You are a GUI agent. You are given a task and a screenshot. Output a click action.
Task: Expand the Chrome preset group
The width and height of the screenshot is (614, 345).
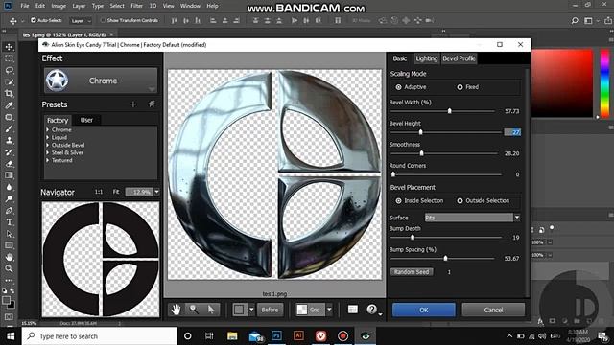[48, 130]
